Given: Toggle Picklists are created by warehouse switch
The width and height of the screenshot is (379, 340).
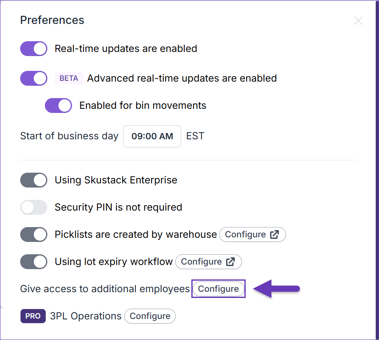Looking at the screenshot, I should (34, 234).
